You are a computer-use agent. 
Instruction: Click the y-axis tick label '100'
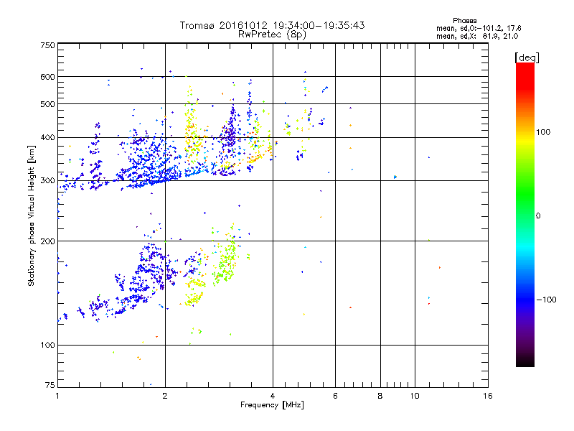tap(47, 346)
